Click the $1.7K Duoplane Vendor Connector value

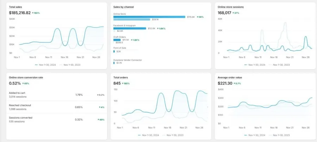(119, 63)
